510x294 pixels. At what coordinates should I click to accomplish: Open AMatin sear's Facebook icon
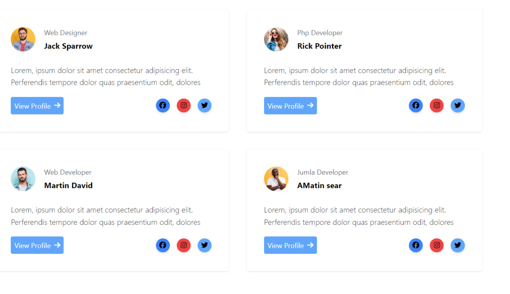pos(416,245)
